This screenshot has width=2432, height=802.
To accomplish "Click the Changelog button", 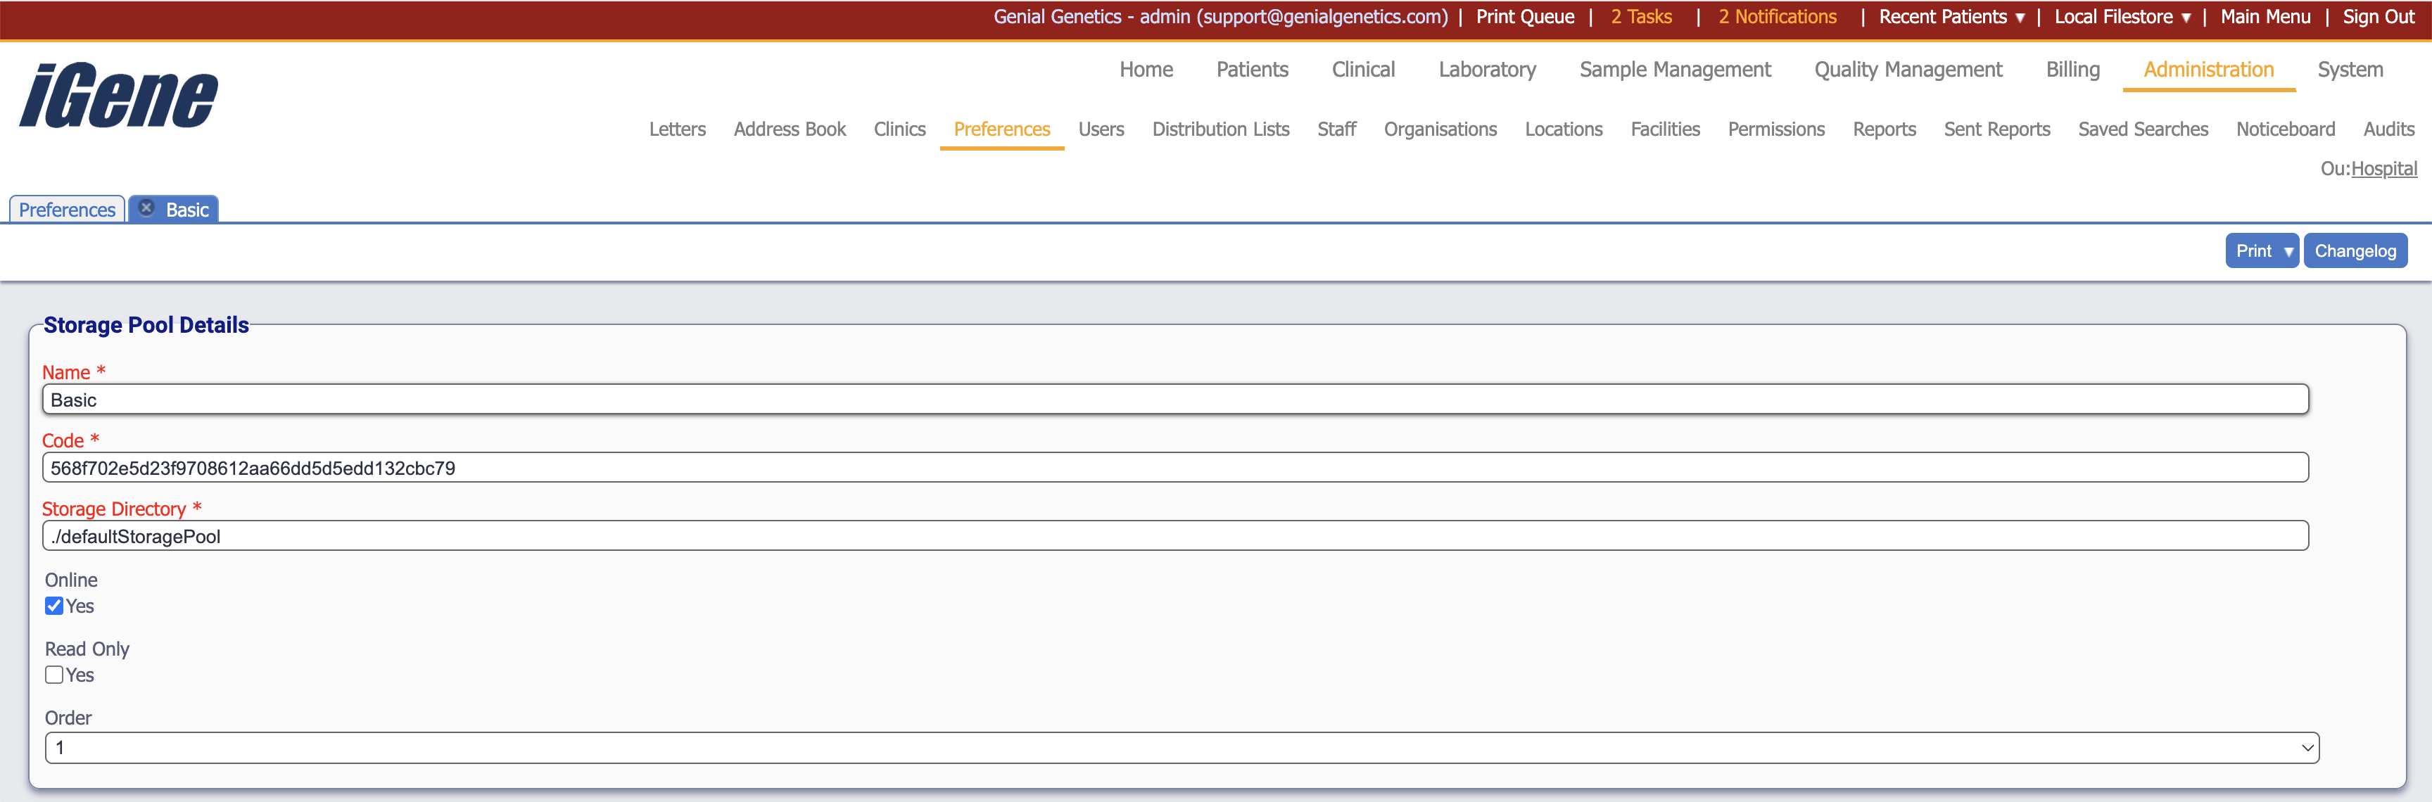I will [2355, 251].
